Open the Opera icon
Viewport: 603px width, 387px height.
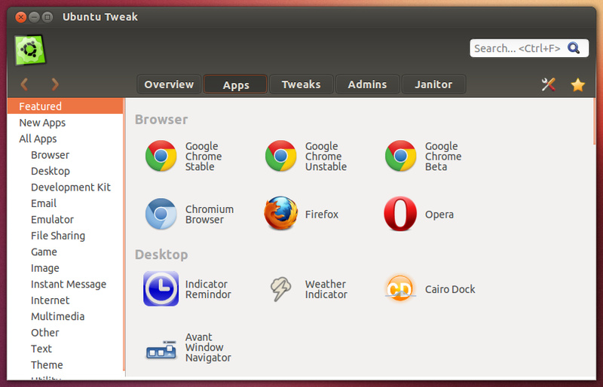point(400,214)
